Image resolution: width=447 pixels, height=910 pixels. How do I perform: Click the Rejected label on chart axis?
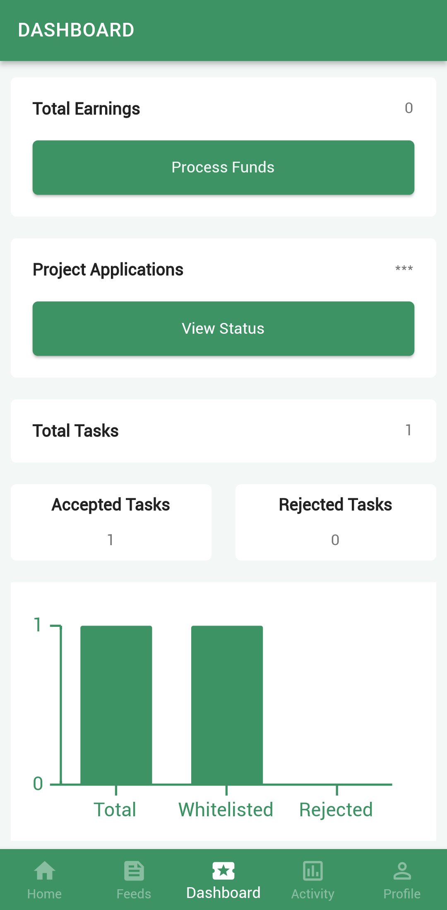(336, 810)
